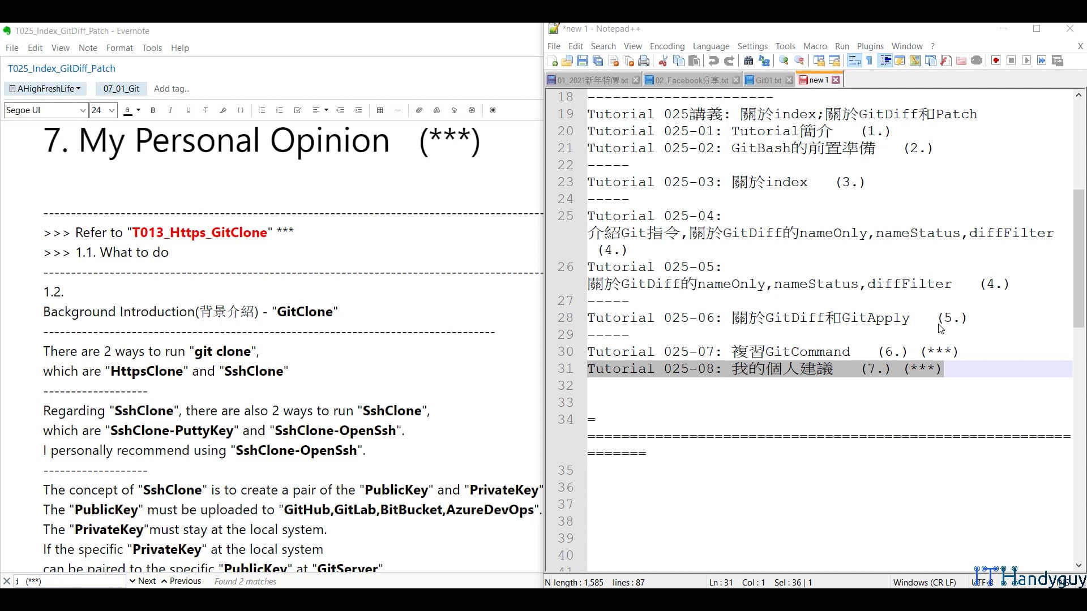The height and width of the screenshot is (611, 1087).
Task: Toggle bold formatting in Evernote
Action: coord(153,110)
